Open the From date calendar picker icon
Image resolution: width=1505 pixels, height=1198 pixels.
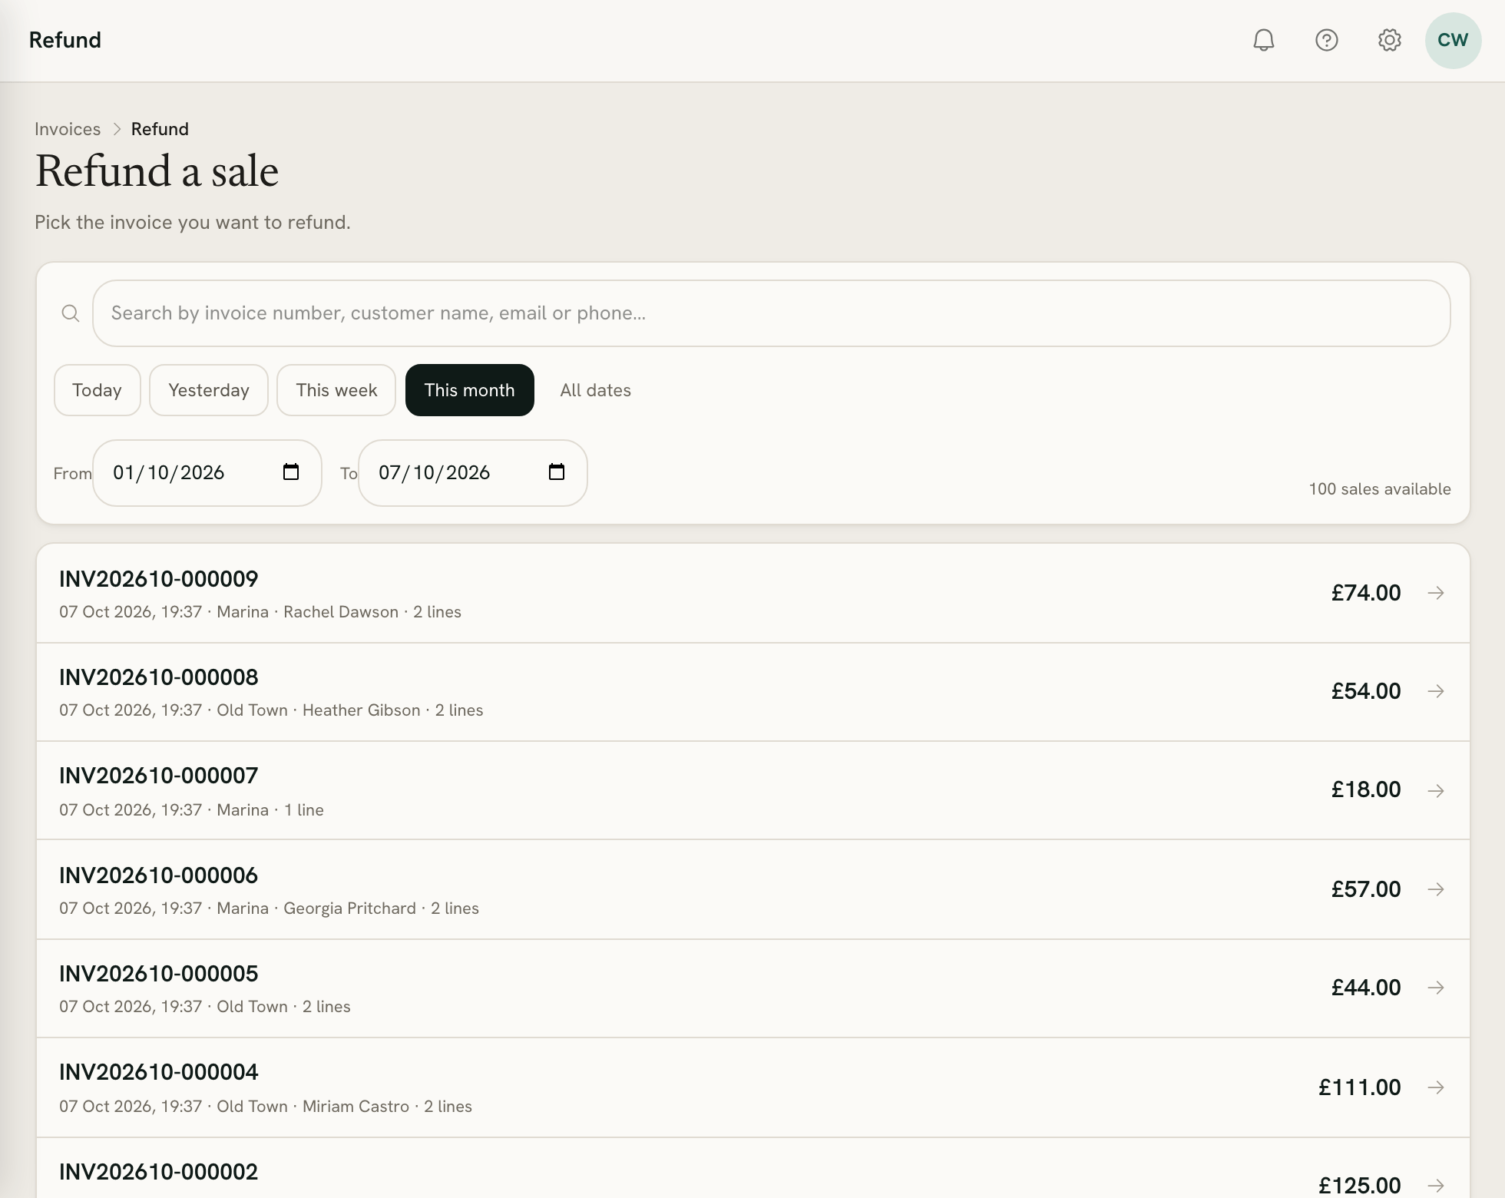pyautogui.click(x=291, y=472)
